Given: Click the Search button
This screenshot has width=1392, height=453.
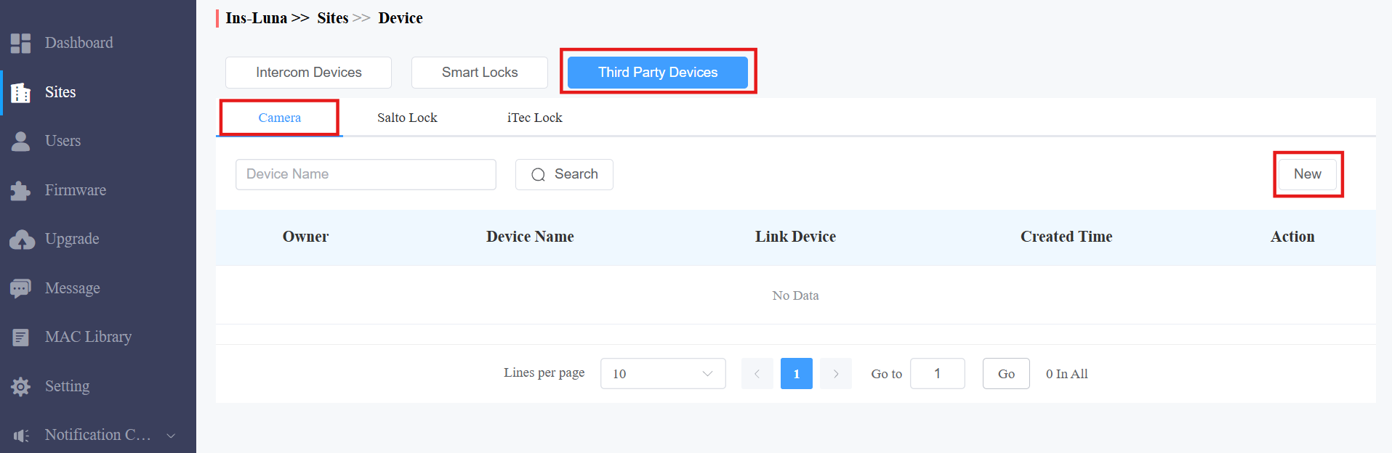Looking at the screenshot, I should click(x=564, y=174).
